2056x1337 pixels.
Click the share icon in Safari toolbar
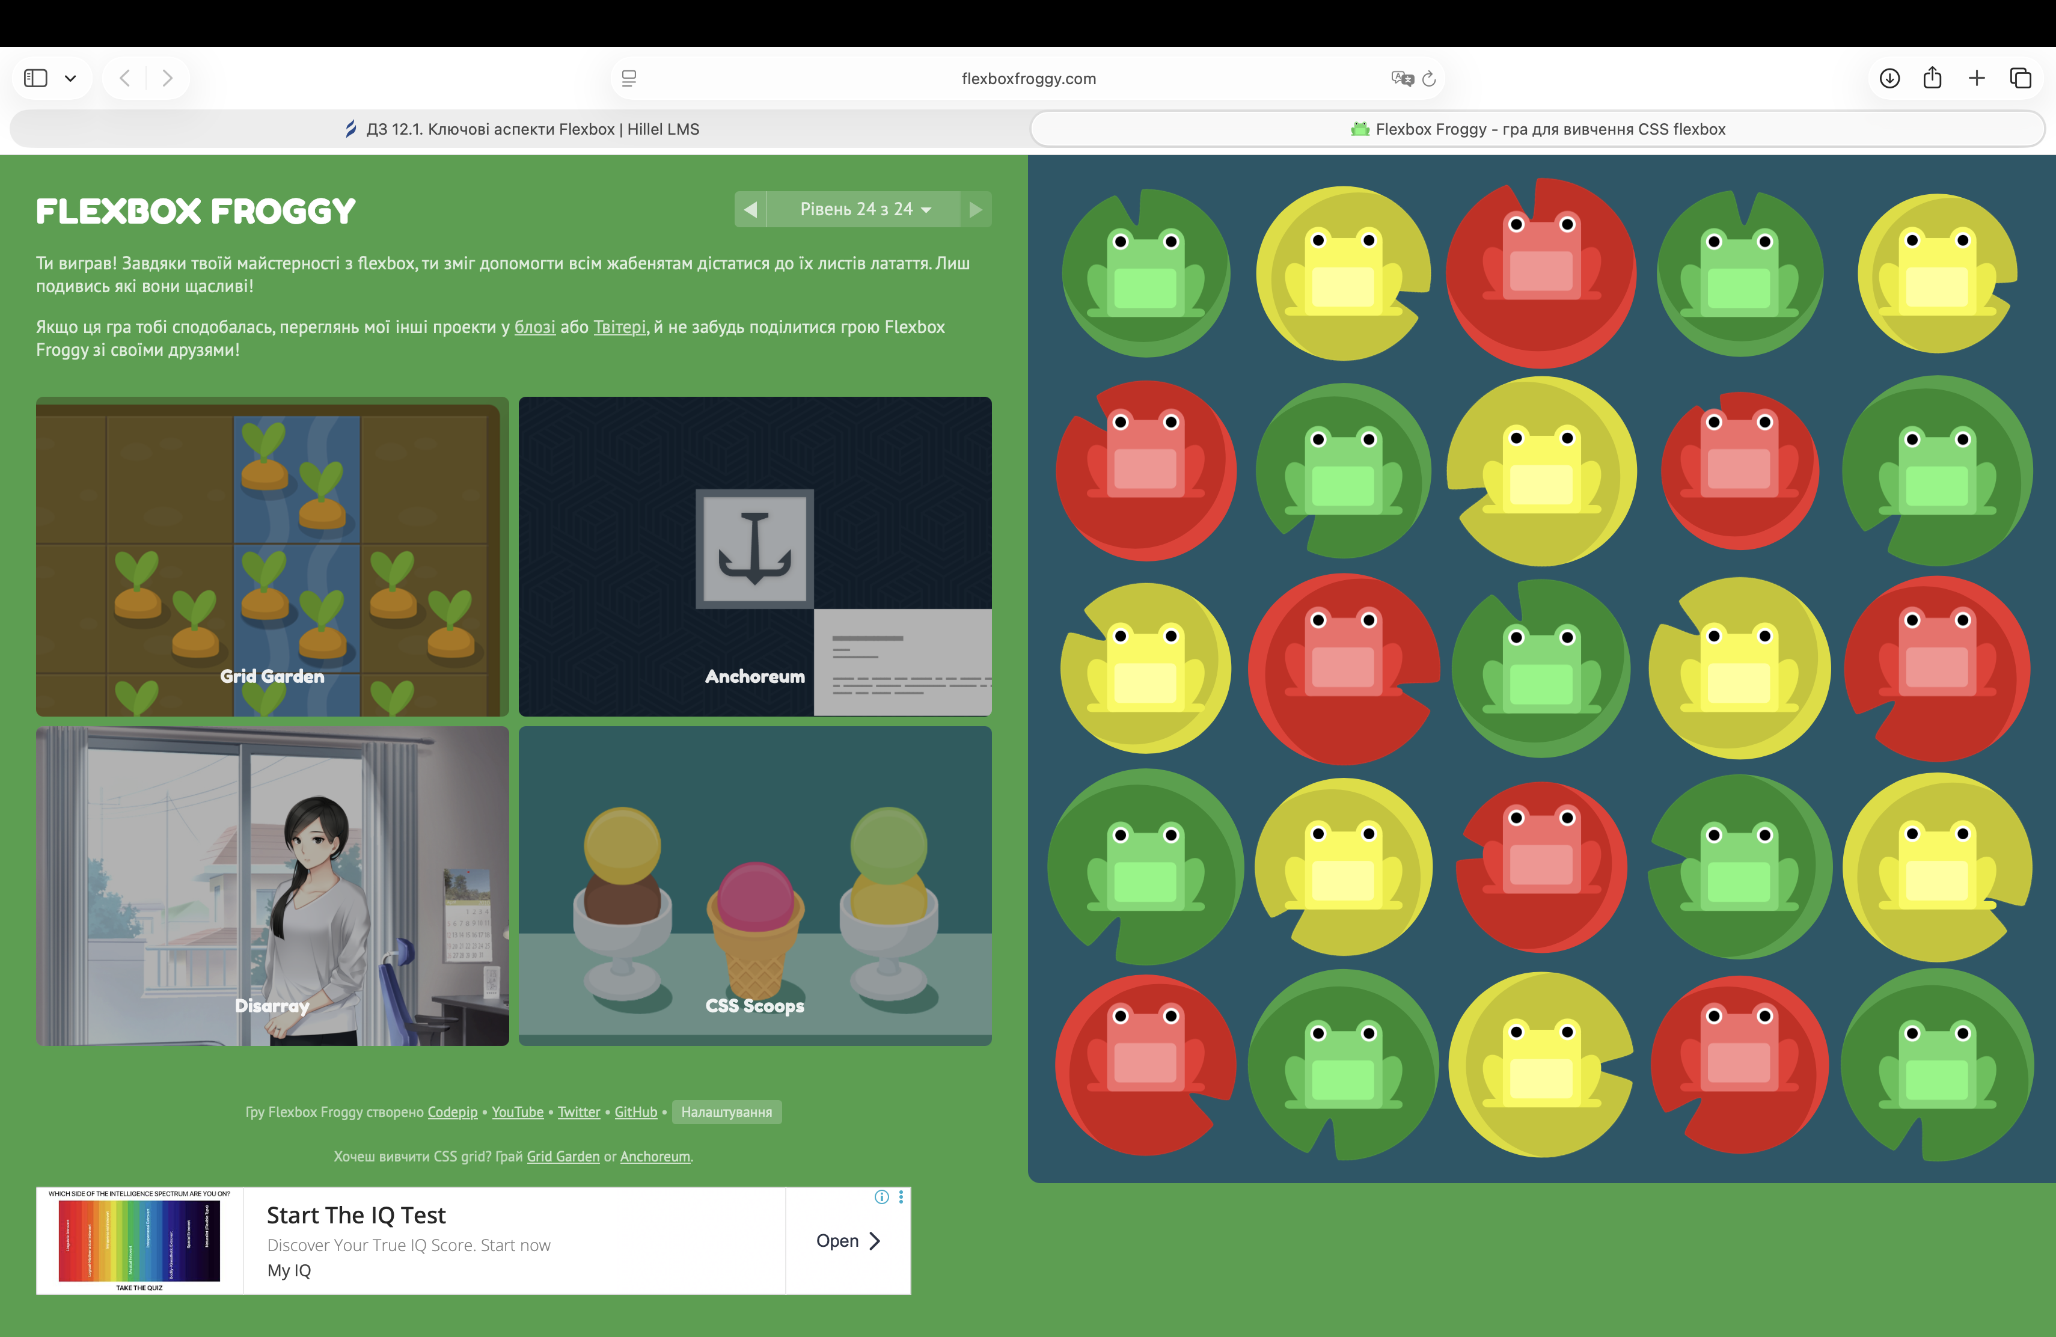point(1933,79)
